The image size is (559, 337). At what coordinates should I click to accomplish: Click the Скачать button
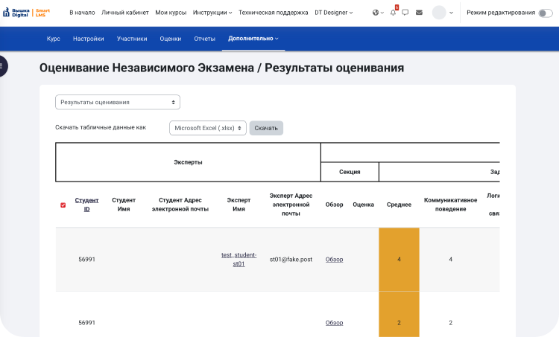pos(266,128)
